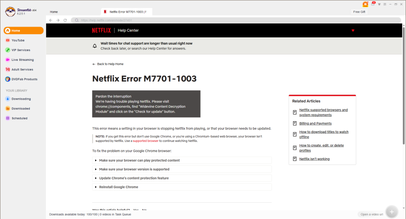This screenshot has height=219, width=406.
Task: Click the browser back arrow
Action: point(51,20)
